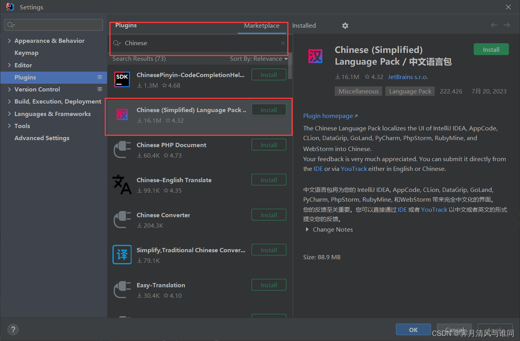Expand Languages & Frameworks node

pos(9,114)
